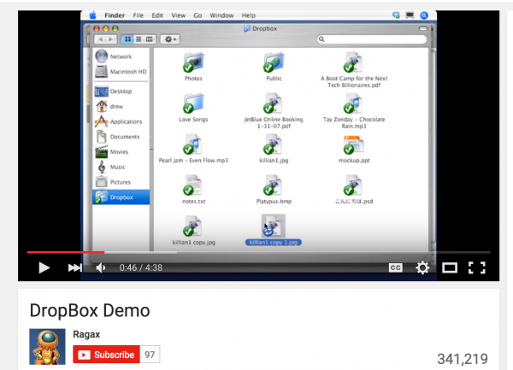Image resolution: width=513 pixels, height=370 pixels.
Task: Open the File menu
Action: coord(138,15)
